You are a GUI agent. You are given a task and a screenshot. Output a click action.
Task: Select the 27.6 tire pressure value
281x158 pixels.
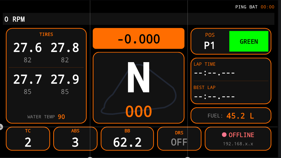(x=27, y=48)
